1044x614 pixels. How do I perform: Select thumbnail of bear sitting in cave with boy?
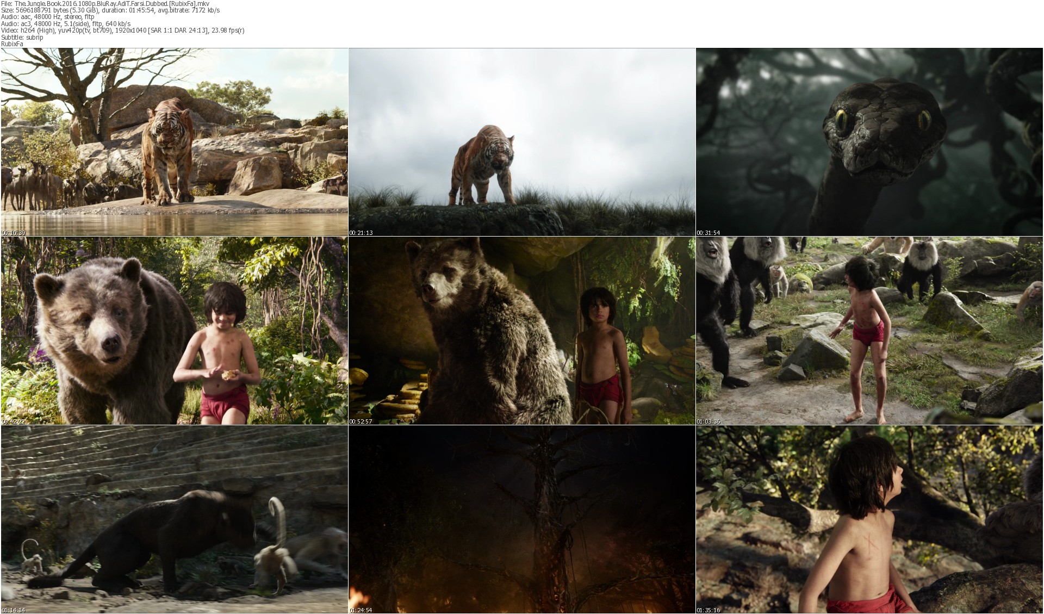(x=522, y=331)
